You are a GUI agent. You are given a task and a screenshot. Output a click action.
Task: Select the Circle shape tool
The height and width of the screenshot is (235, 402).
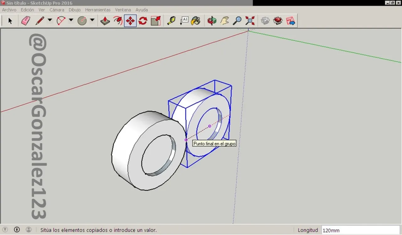82,21
